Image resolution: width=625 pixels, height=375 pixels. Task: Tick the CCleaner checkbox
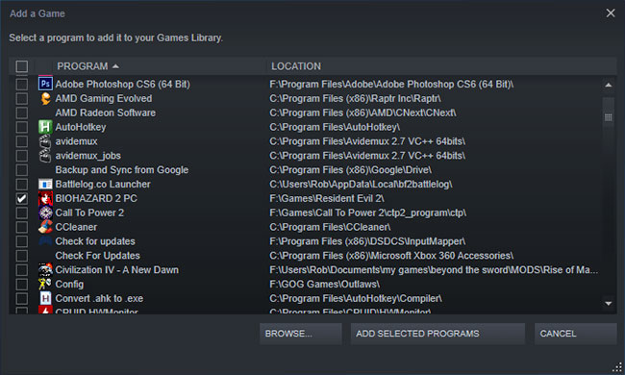pos(22,227)
